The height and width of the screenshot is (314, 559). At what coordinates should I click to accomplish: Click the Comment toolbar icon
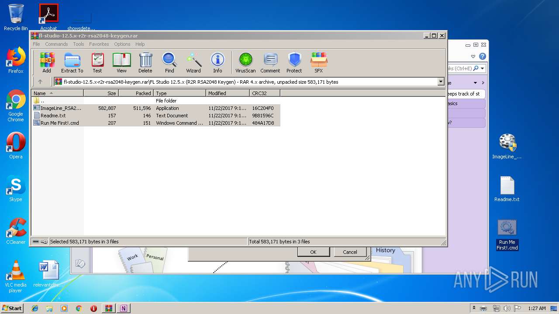pyautogui.click(x=270, y=63)
